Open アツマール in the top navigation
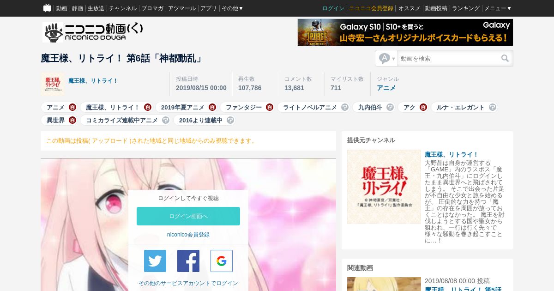 point(182,8)
